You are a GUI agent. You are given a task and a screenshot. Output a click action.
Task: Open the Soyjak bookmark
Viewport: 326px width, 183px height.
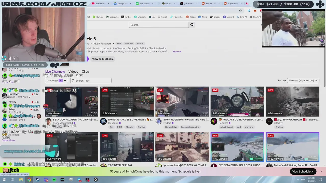click(x=162, y=17)
